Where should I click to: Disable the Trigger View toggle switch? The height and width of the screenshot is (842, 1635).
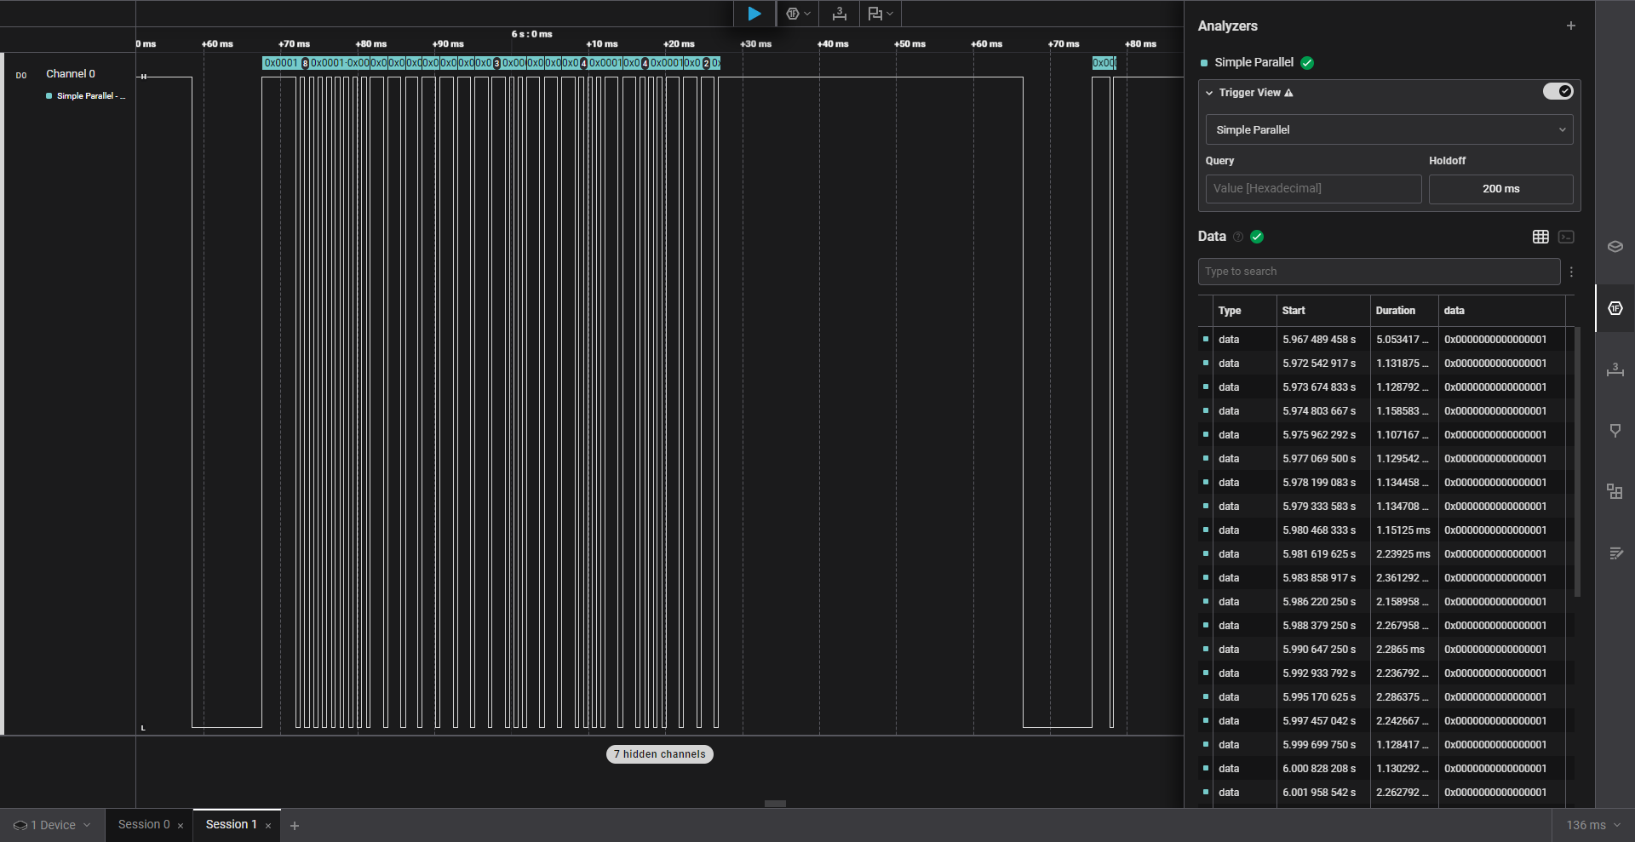tap(1558, 92)
